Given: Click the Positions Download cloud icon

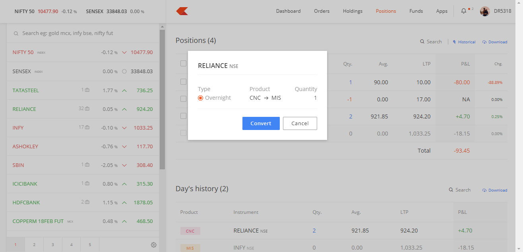Looking at the screenshot, I should pyautogui.click(x=484, y=42).
